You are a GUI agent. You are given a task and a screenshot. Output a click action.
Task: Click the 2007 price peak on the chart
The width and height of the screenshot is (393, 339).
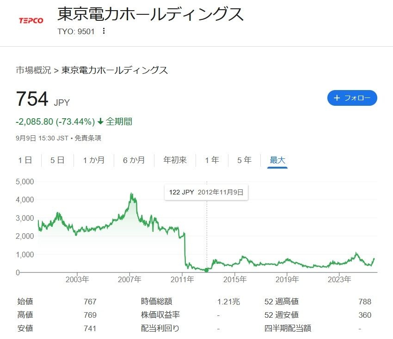(131, 194)
